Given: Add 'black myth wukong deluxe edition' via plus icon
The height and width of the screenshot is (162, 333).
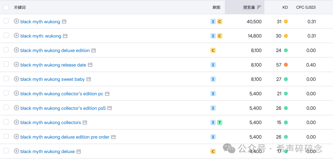Looking at the screenshot, I should (x=16, y=50).
